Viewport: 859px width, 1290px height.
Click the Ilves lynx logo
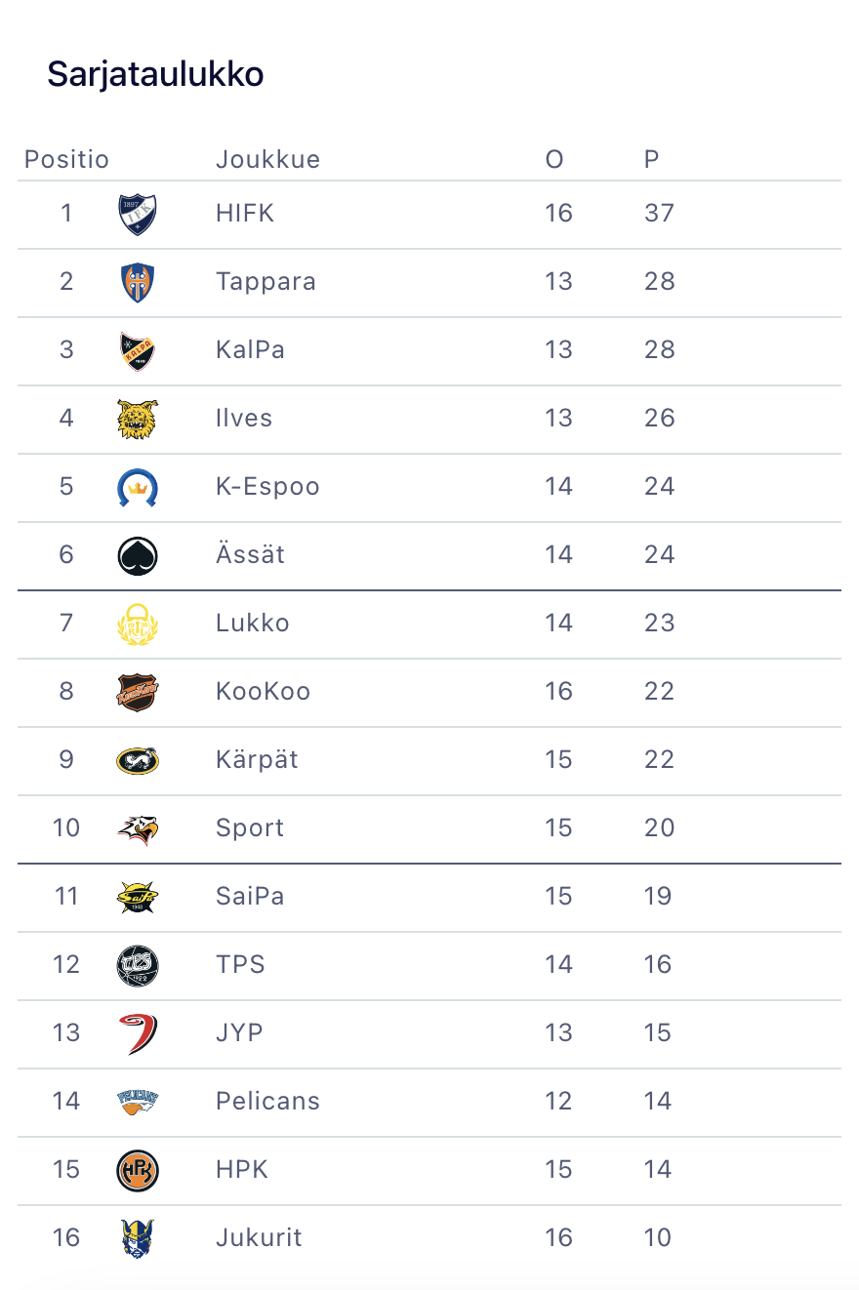pos(137,420)
